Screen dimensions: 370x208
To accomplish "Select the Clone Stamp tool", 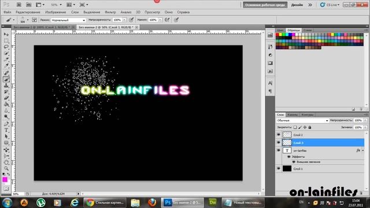I will [x=6, y=86].
